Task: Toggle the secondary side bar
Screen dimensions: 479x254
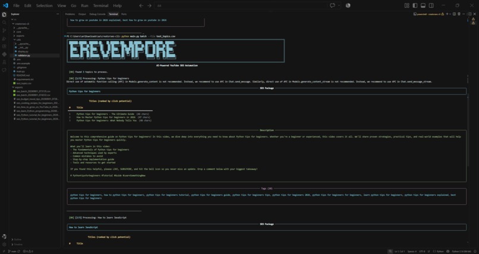Action: [x=431, y=5]
